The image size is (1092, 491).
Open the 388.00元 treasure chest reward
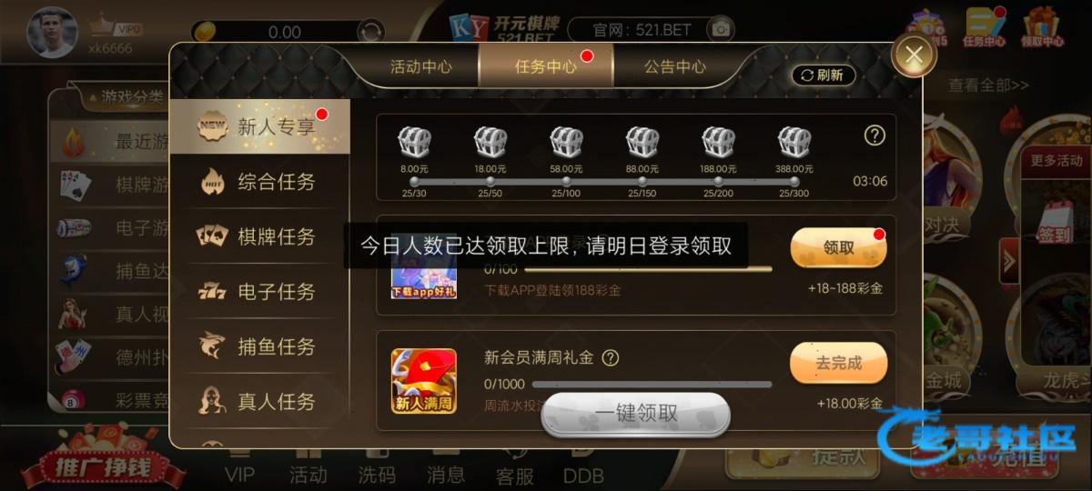pos(794,143)
